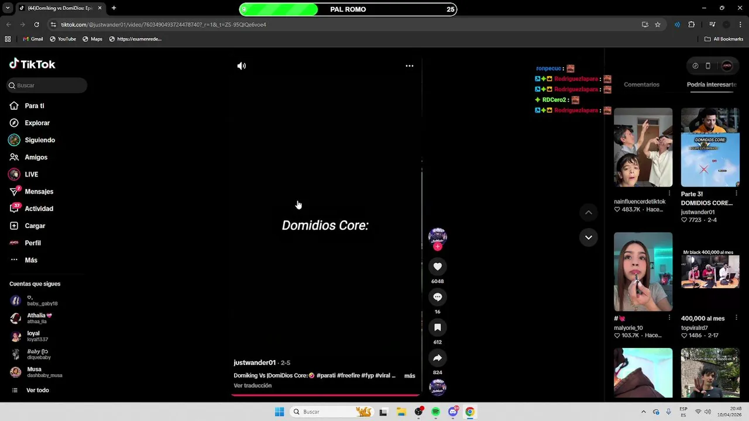The image size is (749, 421).
Task: Open Mensajes in sidebar
Action: [x=39, y=192]
